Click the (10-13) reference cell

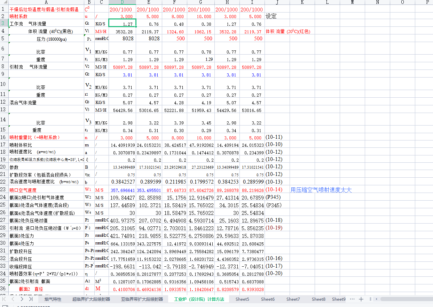(277, 182)
